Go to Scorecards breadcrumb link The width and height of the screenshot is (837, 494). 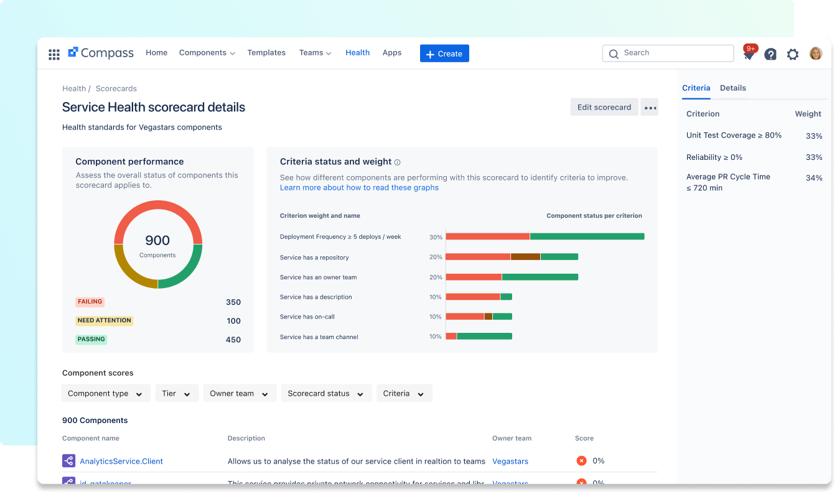[116, 89]
